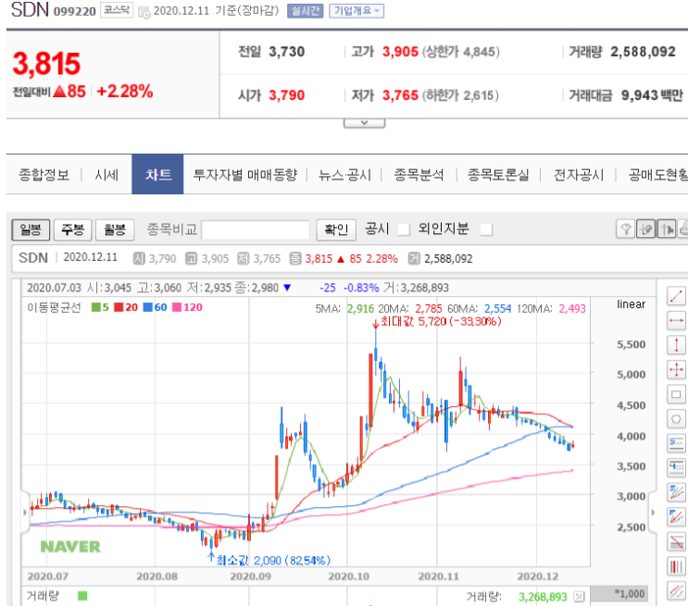688x606 pixels.
Task: Choose the vertical bars cycle line tool
Action: pos(676,566)
